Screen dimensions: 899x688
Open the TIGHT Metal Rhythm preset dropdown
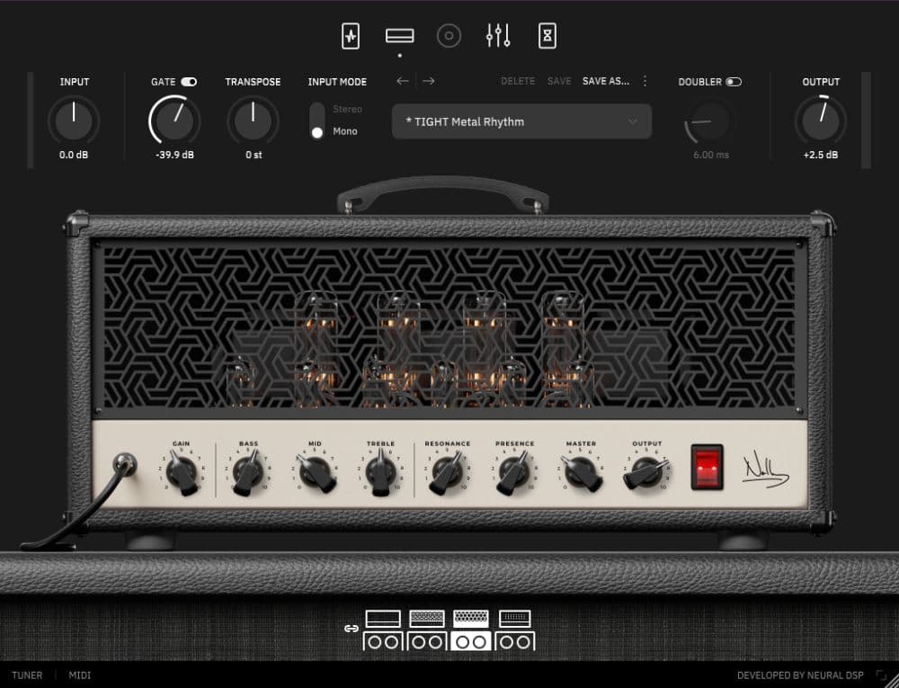521,121
